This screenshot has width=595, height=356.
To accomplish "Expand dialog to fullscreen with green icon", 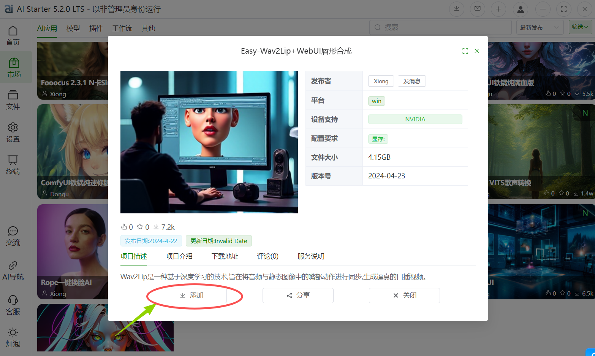I will pyautogui.click(x=465, y=51).
